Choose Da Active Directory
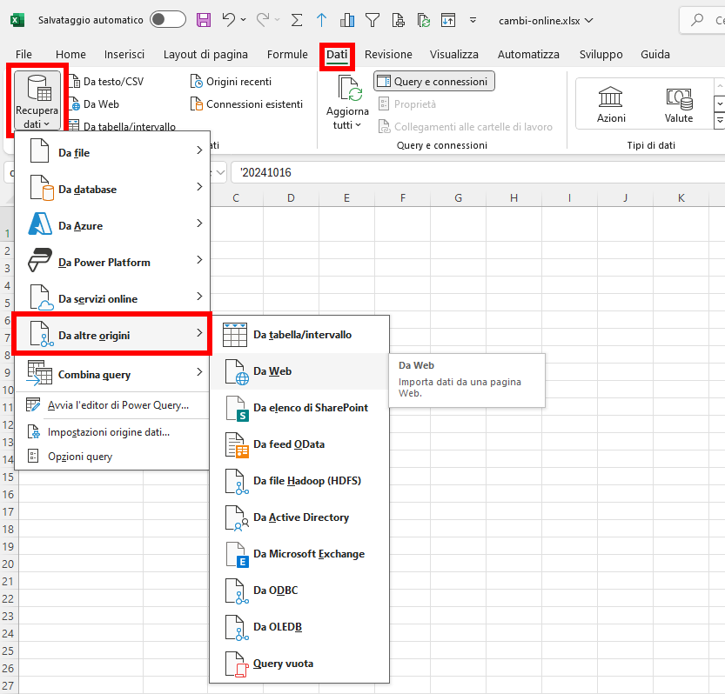The height and width of the screenshot is (694, 725). pos(299,517)
